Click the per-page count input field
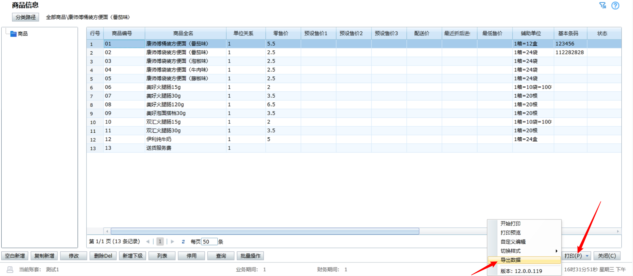Image resolution: width=633 pixels, height=276 pixels. [x=209, y=242]
